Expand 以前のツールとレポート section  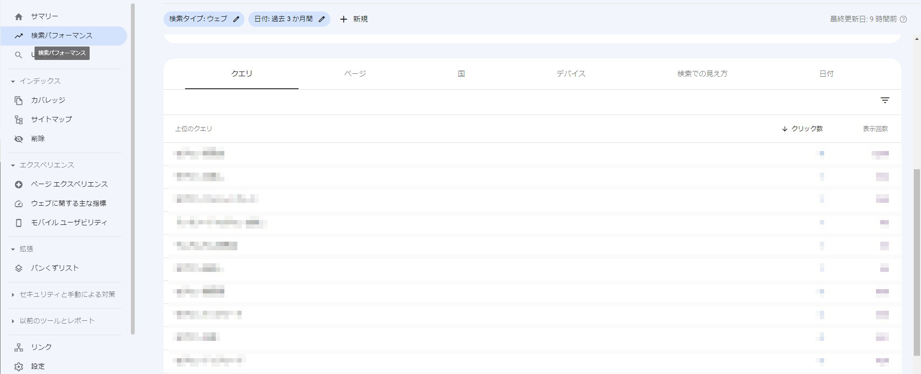(13, 321)
